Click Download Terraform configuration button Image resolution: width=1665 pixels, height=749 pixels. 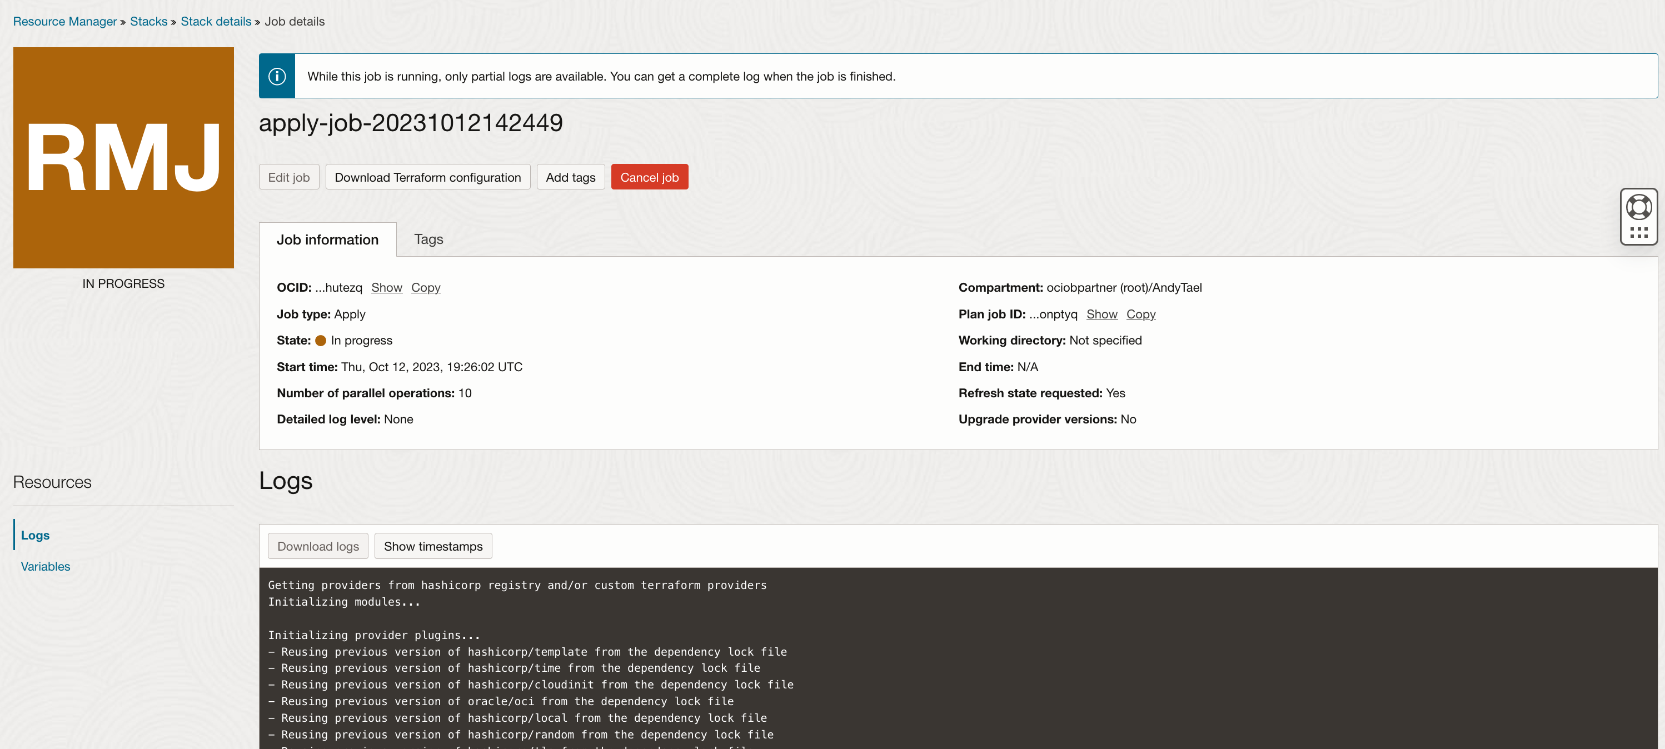click(x=427, y=177)
